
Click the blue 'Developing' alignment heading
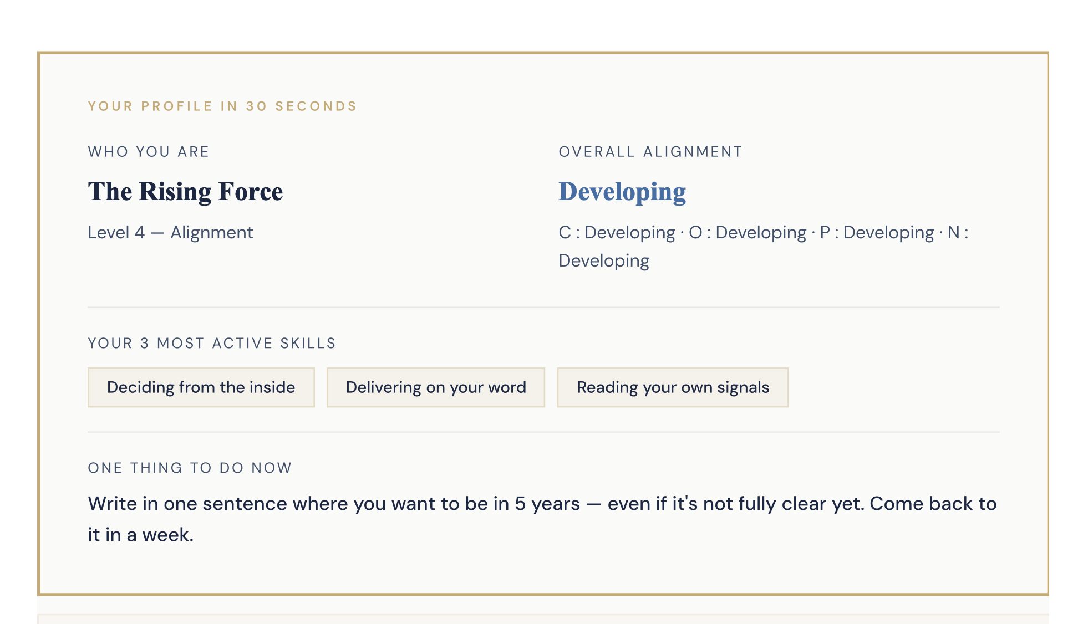tap(622, 192)
